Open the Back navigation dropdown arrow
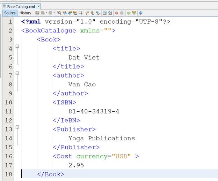Image resolution: width=218 pixels, height=181 pixels. click(46, 13)
